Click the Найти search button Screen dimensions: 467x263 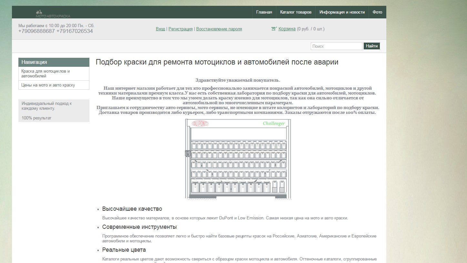(x=372, y=46)
